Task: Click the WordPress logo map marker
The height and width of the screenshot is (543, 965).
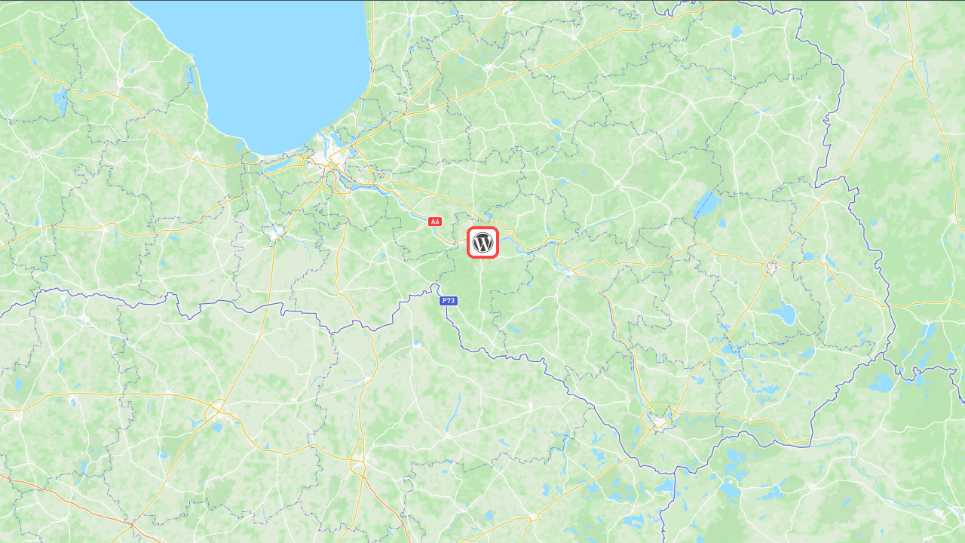Action: (x=482, y=242)
